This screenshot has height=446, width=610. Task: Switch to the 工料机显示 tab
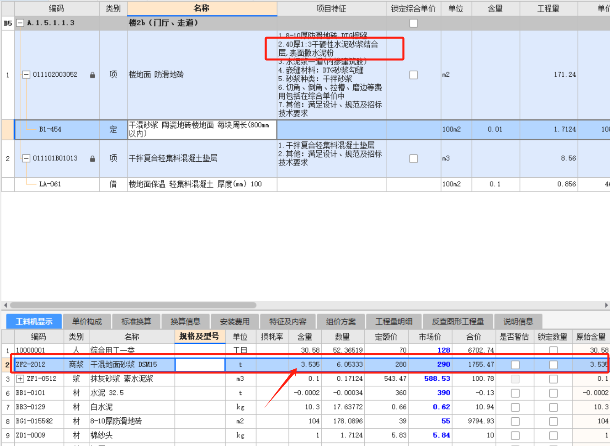click(x=34, y=322)
